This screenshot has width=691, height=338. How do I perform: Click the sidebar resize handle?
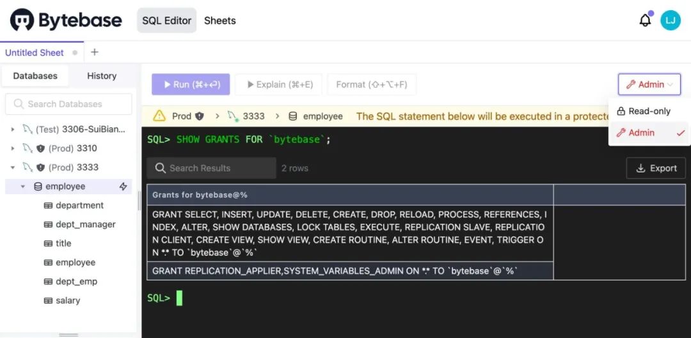point(139,201)
